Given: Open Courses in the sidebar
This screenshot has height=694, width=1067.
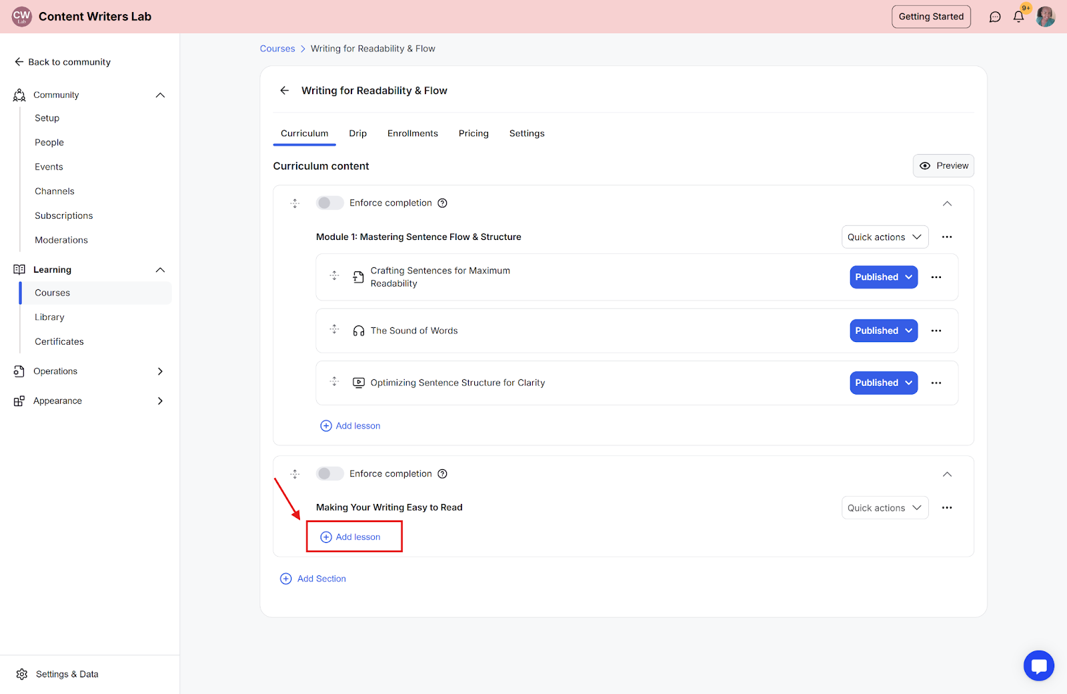Looking at the screenshot, I should pyautogui.click(x=96, y=293).
